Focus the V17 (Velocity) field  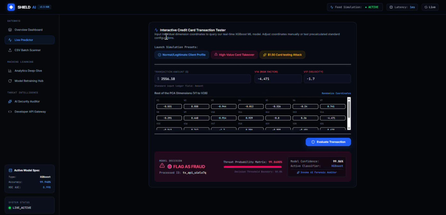click(x=327, y=79)
